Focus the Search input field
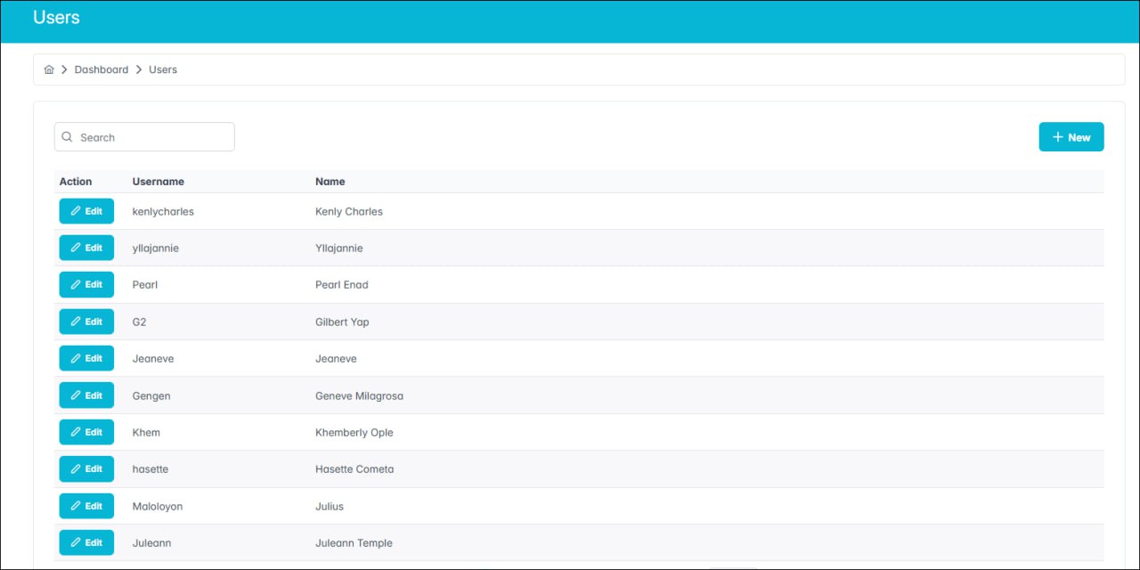Viewport: 1140px width, 570px height. click(x=151, y=137)
